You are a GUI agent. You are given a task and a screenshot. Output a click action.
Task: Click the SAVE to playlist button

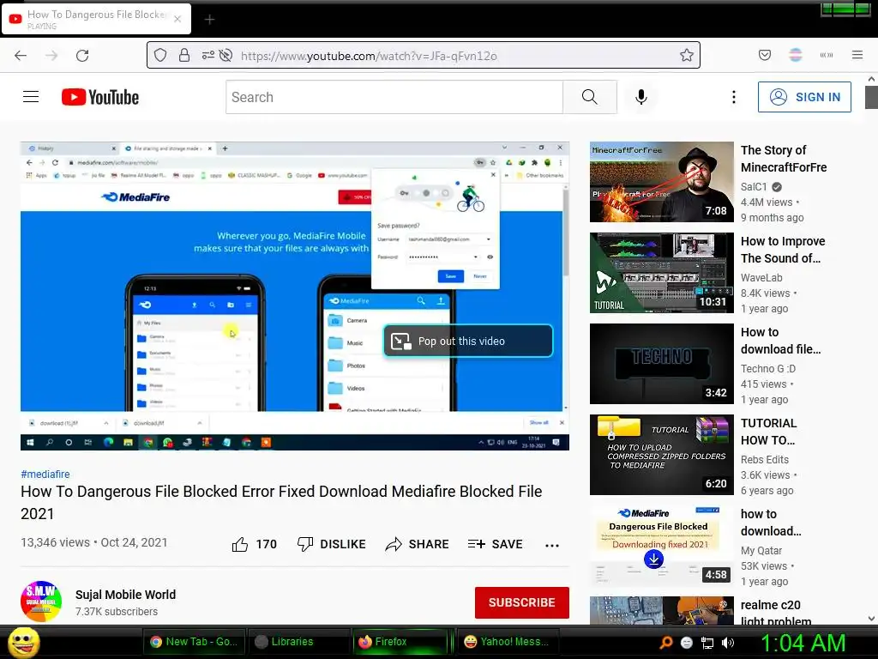(495, 544)
